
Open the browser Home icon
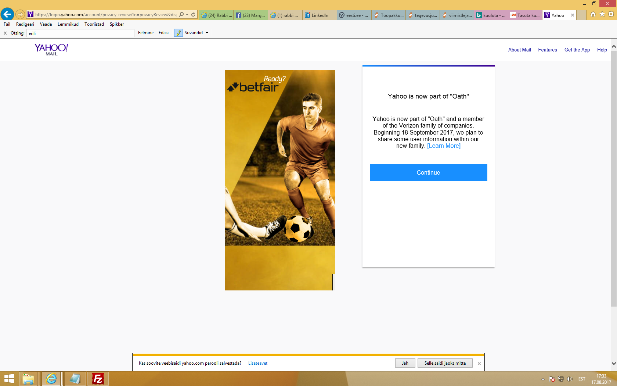click(593, 14)
